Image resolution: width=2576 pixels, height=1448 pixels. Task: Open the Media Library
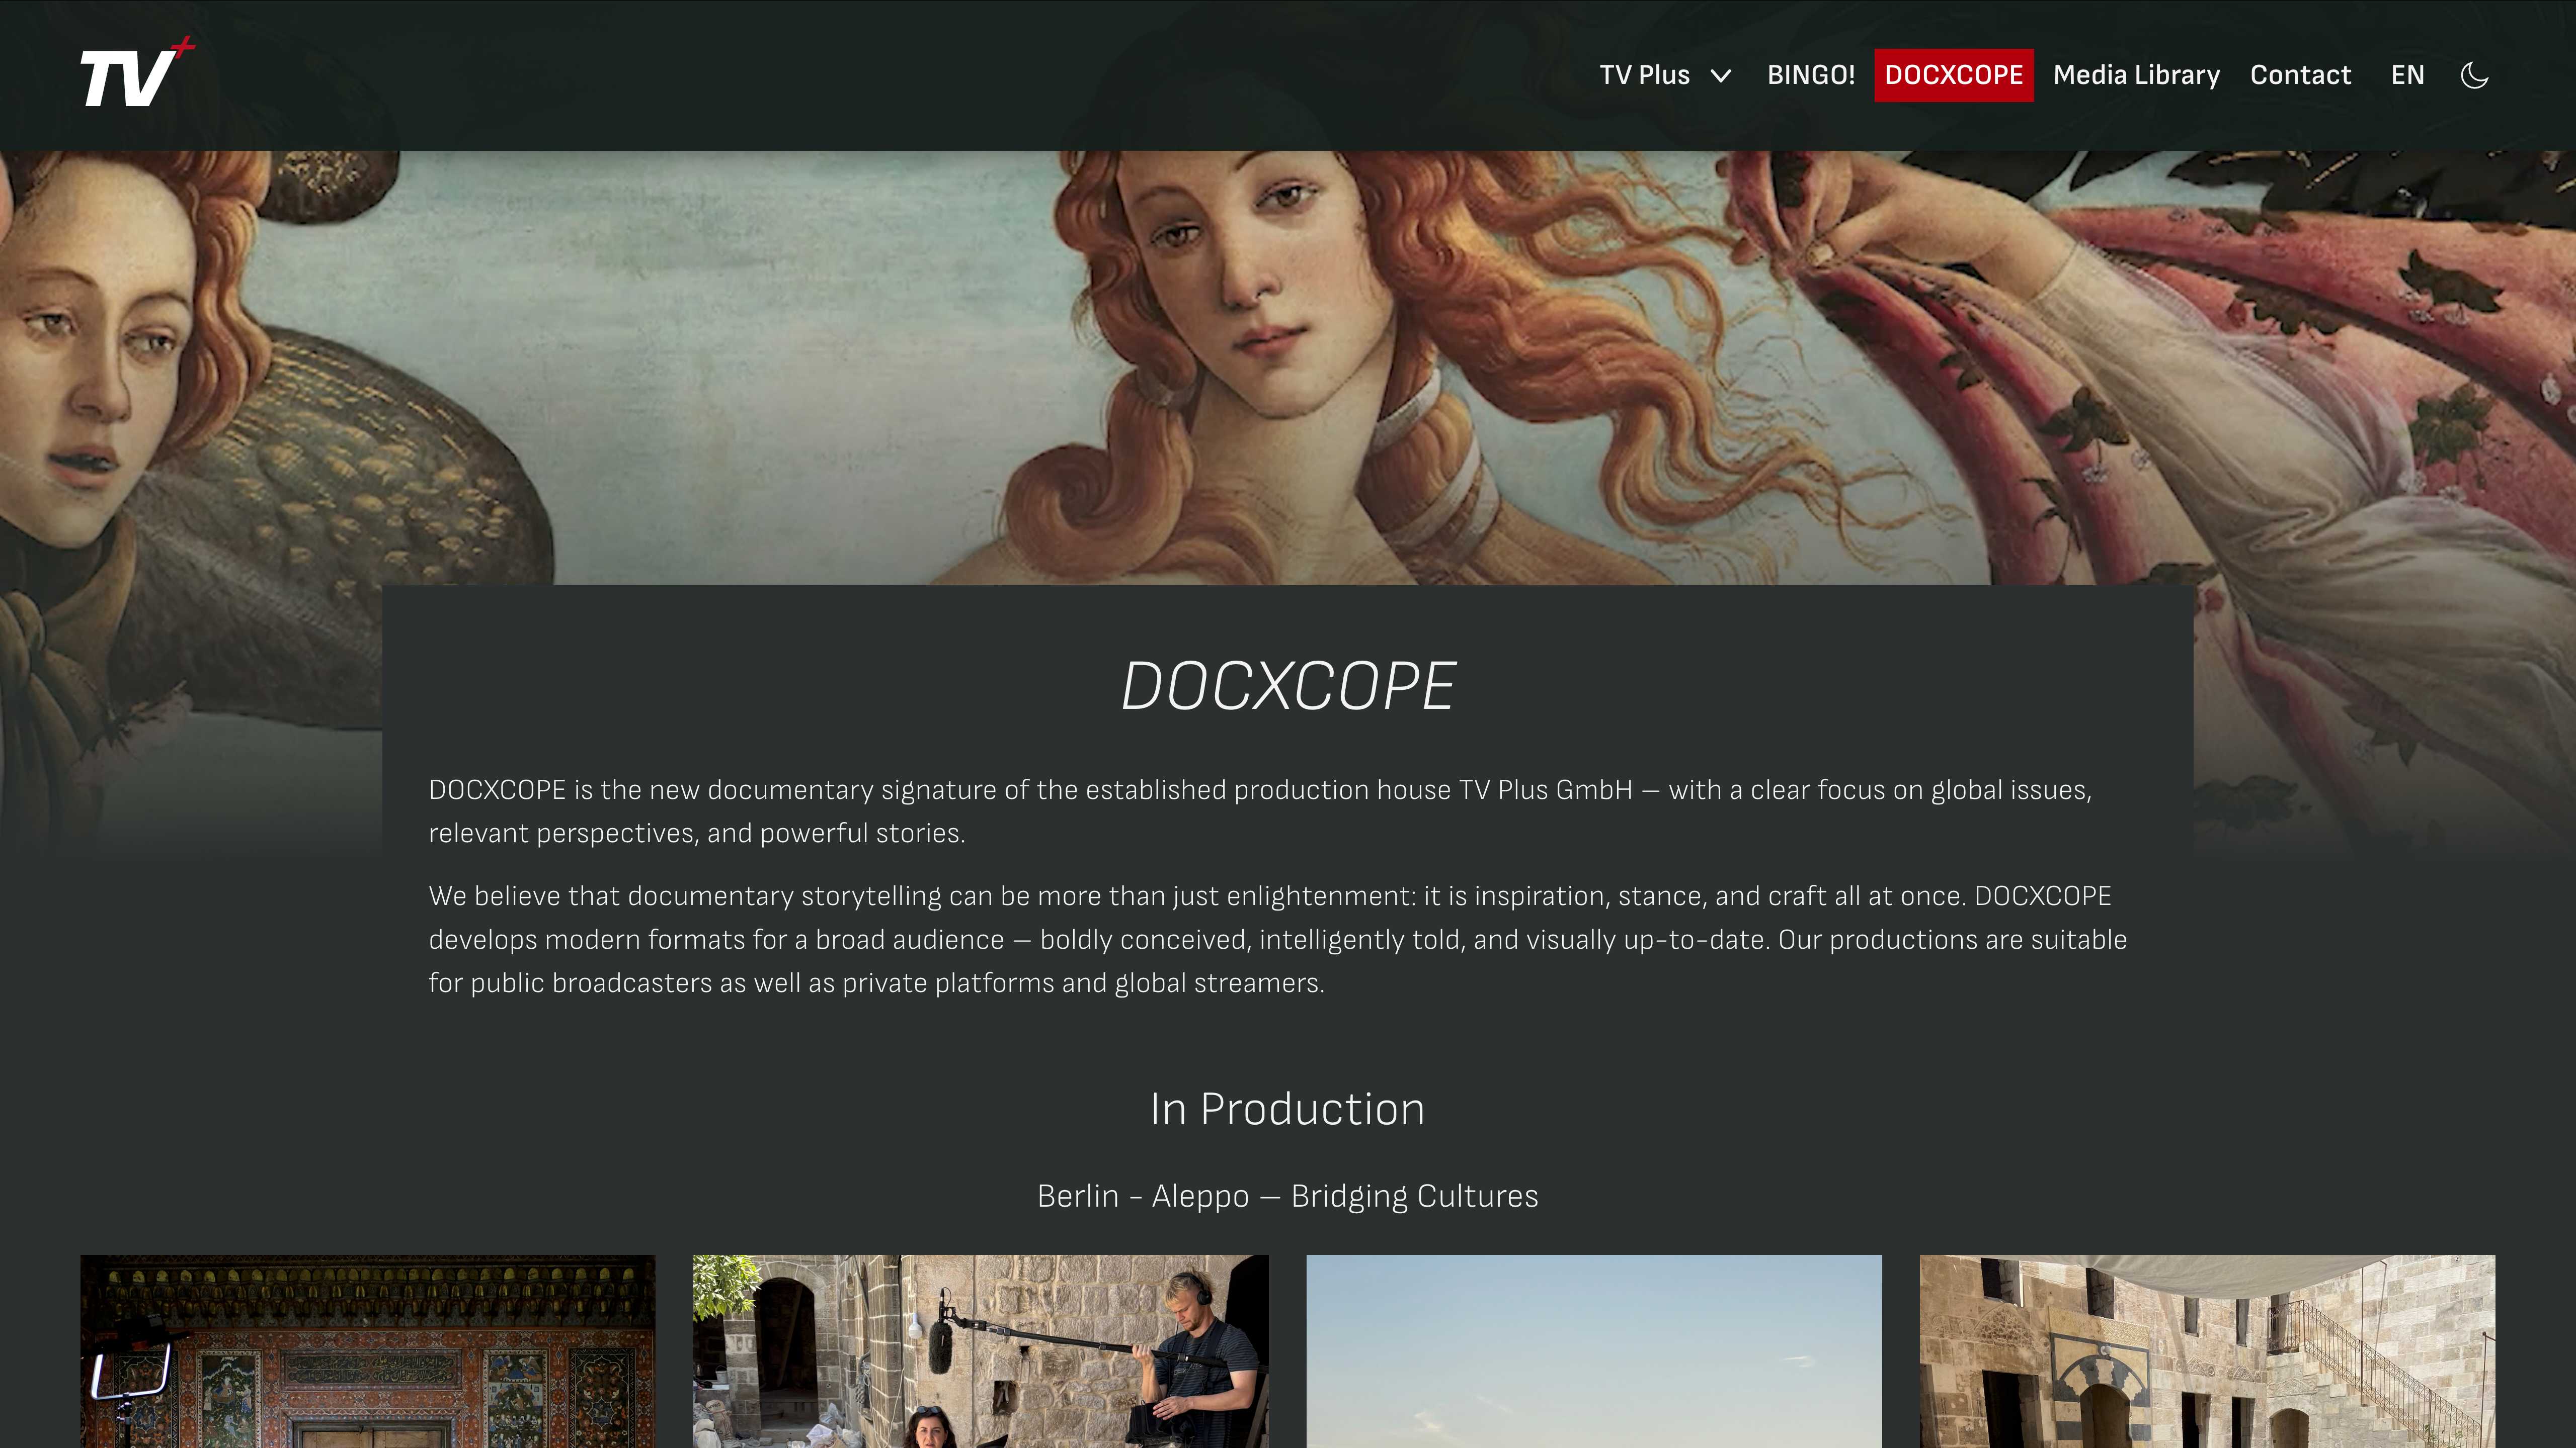[2136, 75]
